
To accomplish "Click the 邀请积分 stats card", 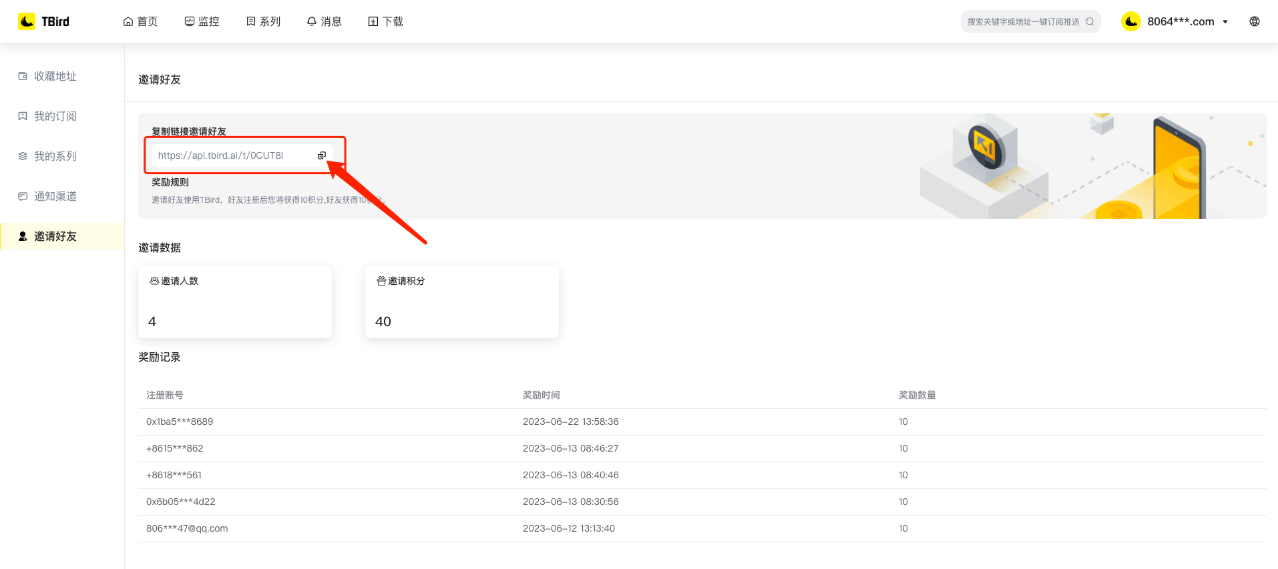I will [x=462, y=302].
